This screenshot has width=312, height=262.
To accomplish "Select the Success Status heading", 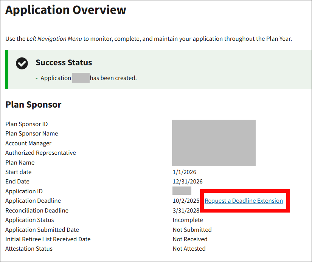I will pos(64,63).
